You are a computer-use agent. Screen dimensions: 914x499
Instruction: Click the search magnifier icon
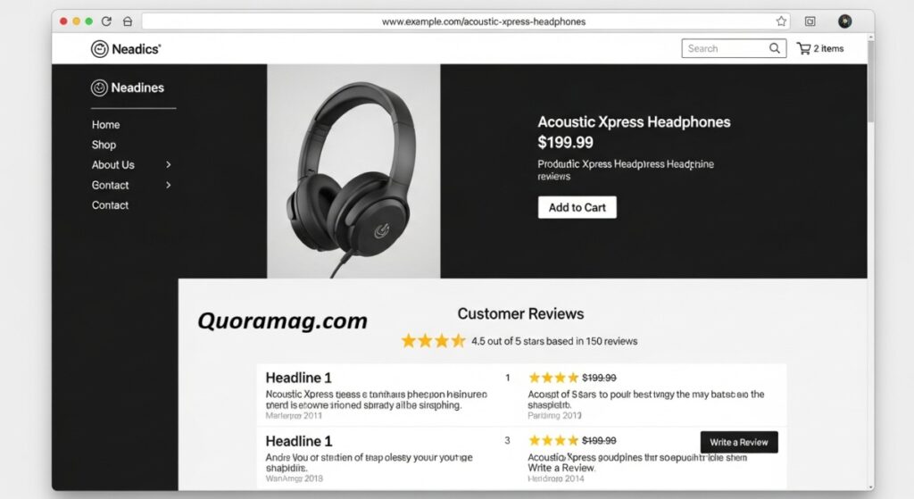click(x=774, y=48)
